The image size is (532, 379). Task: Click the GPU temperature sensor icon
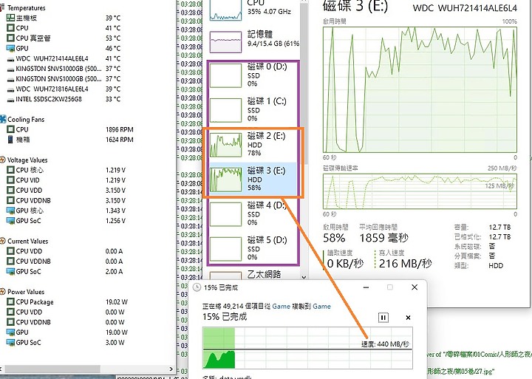point(10,48)
